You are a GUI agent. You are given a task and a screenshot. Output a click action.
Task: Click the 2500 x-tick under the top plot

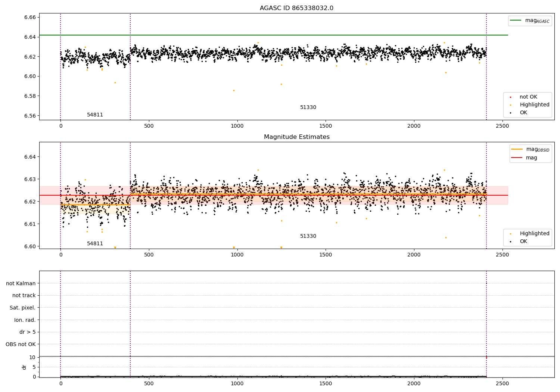(502, 126)
